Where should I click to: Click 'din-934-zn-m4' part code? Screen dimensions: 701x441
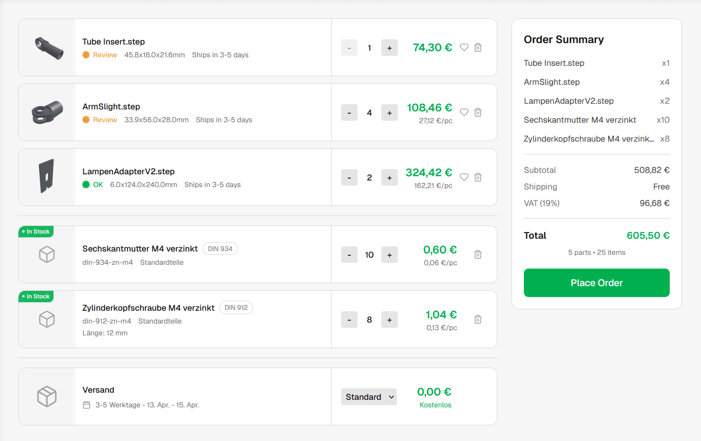108,262
